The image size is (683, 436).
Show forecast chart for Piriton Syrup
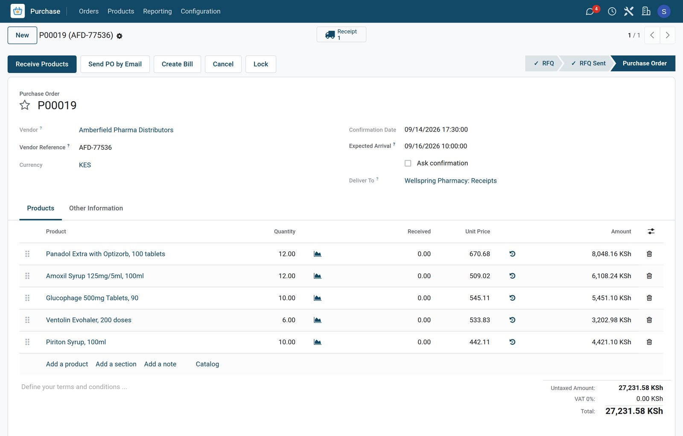318,342
